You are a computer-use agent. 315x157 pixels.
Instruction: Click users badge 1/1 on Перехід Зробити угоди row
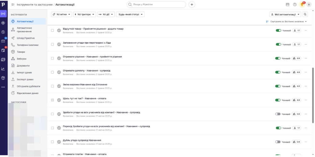[297, 128]
